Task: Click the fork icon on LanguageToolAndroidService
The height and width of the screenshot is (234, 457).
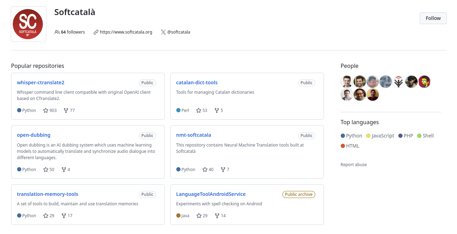Action: point(217,216)
